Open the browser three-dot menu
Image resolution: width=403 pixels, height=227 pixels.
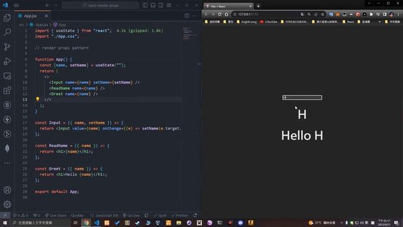pos(399,14)
